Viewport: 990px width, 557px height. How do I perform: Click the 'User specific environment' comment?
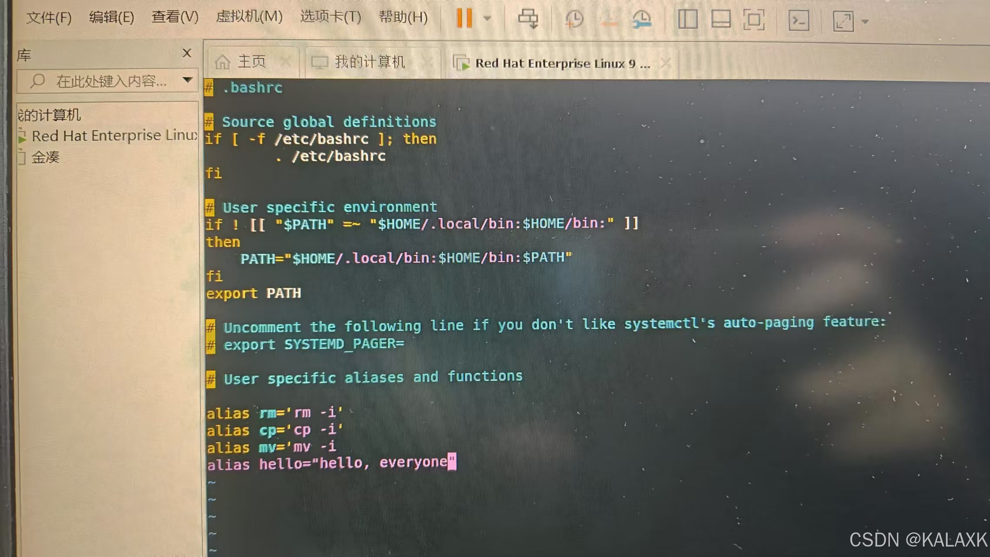321,207
